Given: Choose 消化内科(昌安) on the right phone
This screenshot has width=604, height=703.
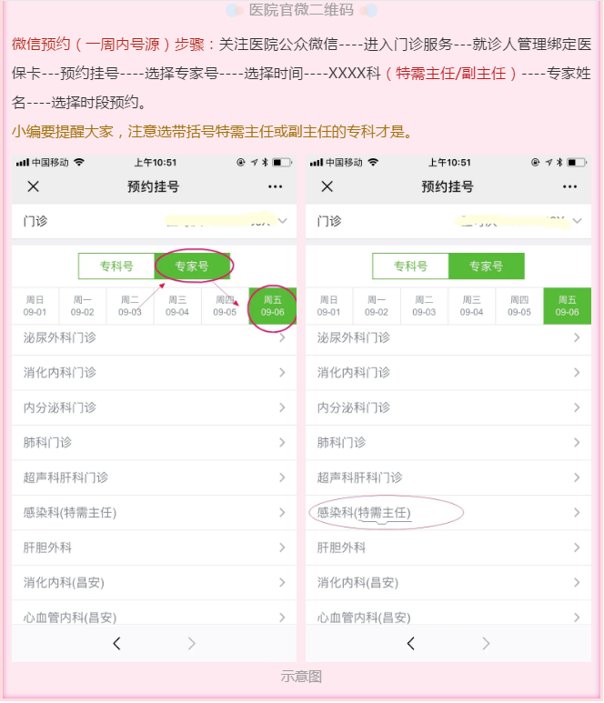Looking at the screenshot, I should click(x=448, y=582).
